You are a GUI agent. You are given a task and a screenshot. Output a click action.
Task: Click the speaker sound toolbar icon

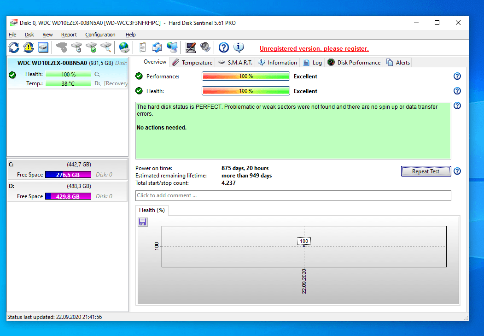[x=205, y=47]
